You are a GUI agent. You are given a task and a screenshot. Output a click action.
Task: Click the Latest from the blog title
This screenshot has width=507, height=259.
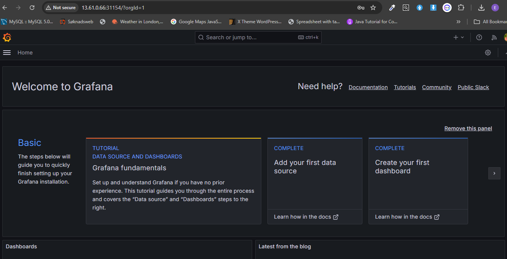click(x=285, y=246)
